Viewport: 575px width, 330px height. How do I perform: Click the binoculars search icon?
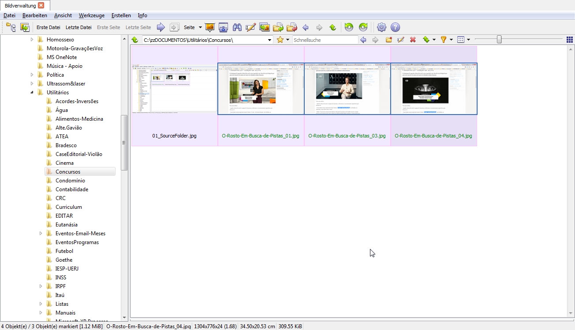237,27
